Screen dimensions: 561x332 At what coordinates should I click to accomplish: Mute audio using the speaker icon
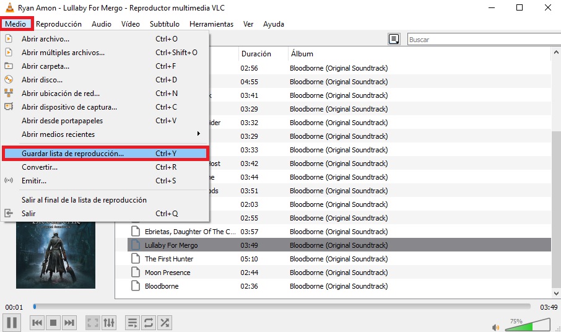pos(495,327)
